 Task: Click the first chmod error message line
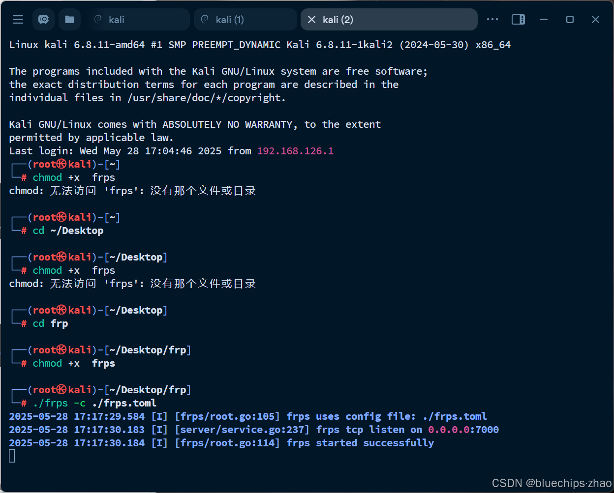132,191
